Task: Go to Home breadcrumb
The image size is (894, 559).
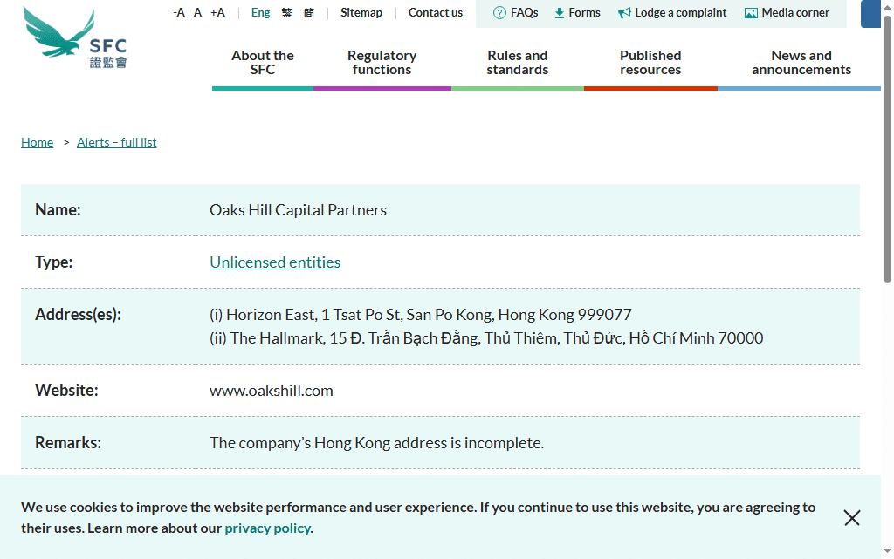Action: 37,142
